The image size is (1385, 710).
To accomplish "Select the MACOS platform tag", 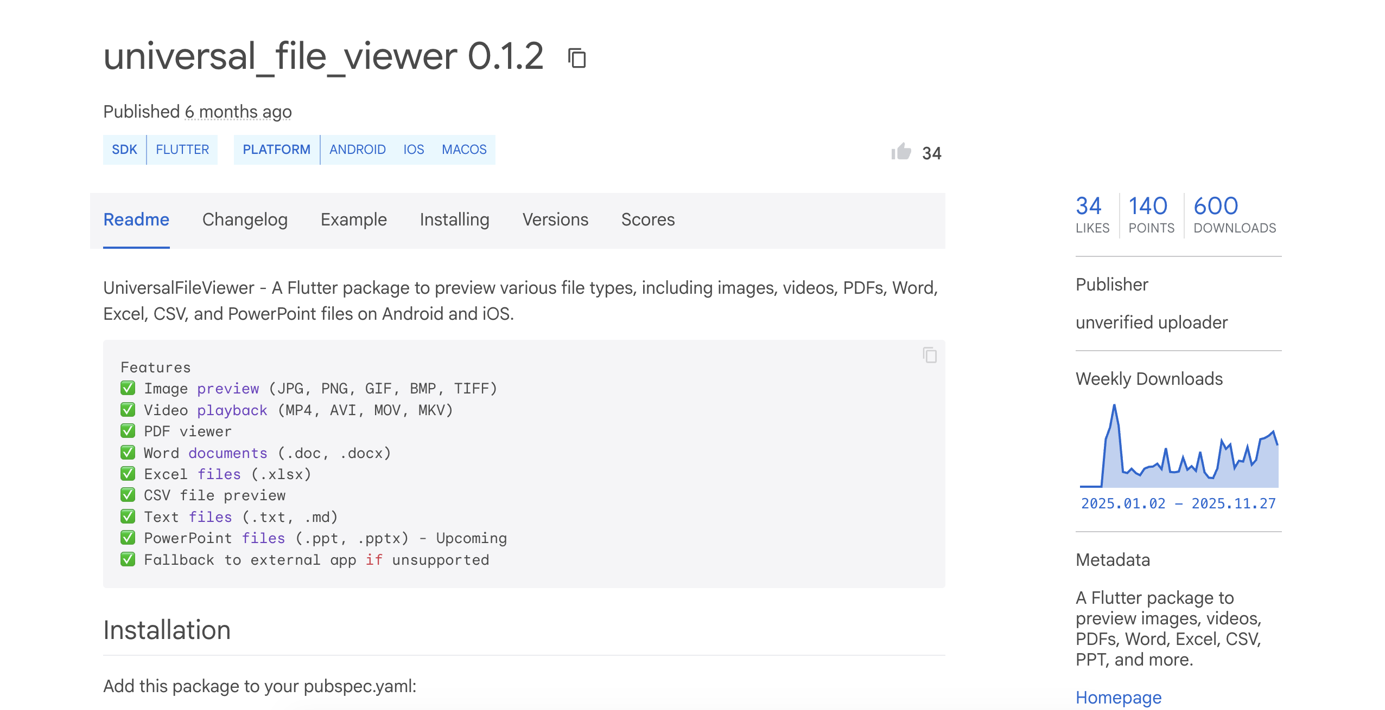I will tap(464, 150).
